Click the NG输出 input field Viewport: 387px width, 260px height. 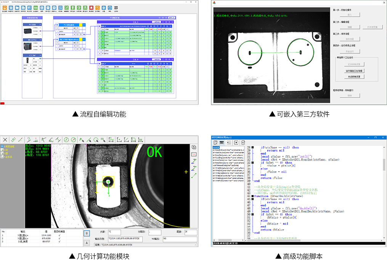tap(180, 239)
